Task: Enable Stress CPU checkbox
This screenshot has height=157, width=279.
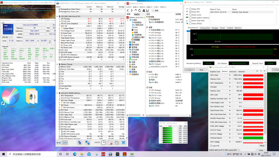Action: point(190,9)
